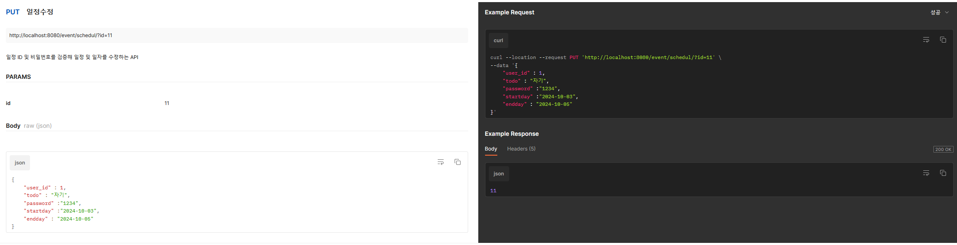Click the json label above request body
The height and width of the screenshot is (245, 957).
point(20,163)
